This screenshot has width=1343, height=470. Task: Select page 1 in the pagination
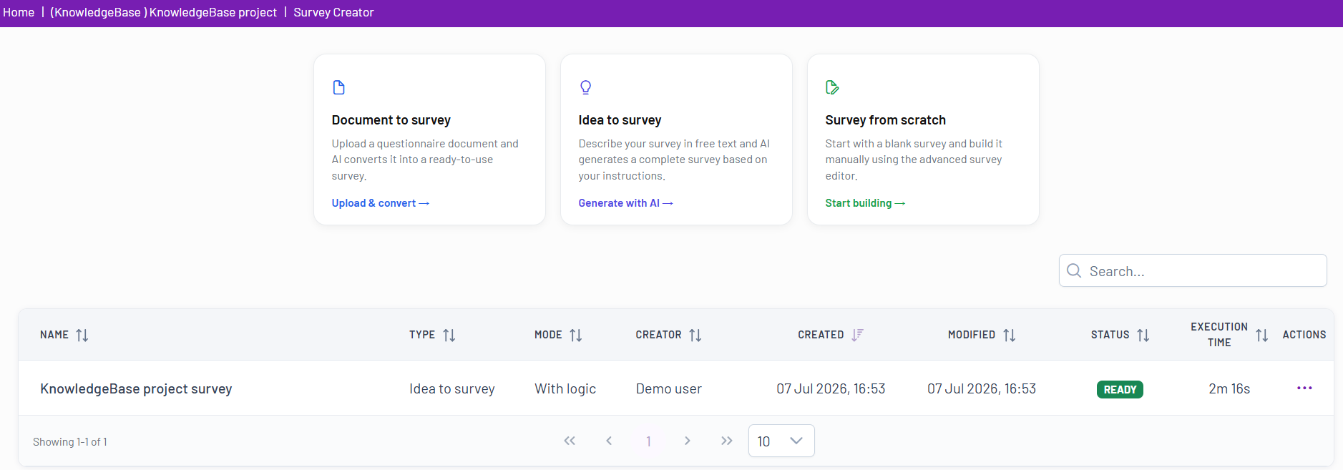click(x=648, y=441)
